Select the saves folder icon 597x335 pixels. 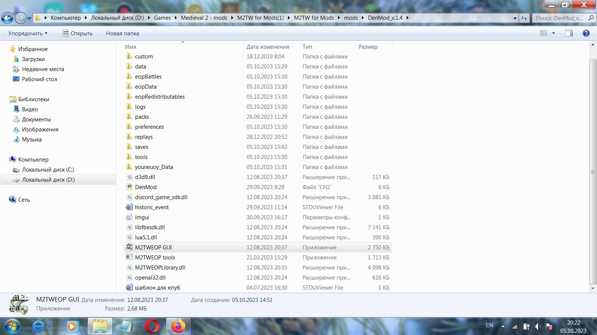129,147
